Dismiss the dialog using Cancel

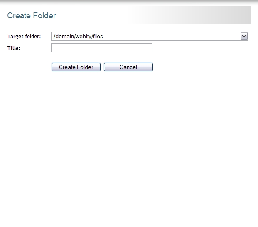tap(128, 67)
